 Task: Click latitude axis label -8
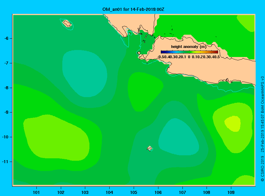pos(6,88)
